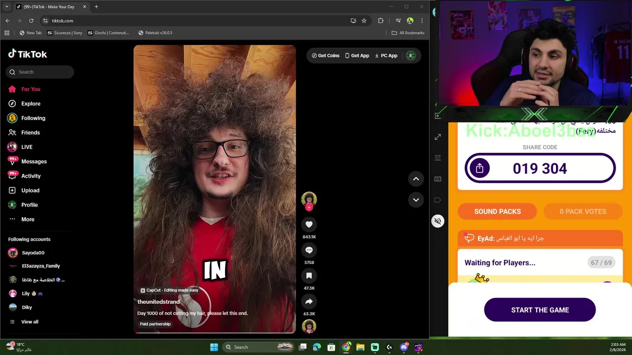Select the TikTok - Make Your Day tab

tap(51, 7)
